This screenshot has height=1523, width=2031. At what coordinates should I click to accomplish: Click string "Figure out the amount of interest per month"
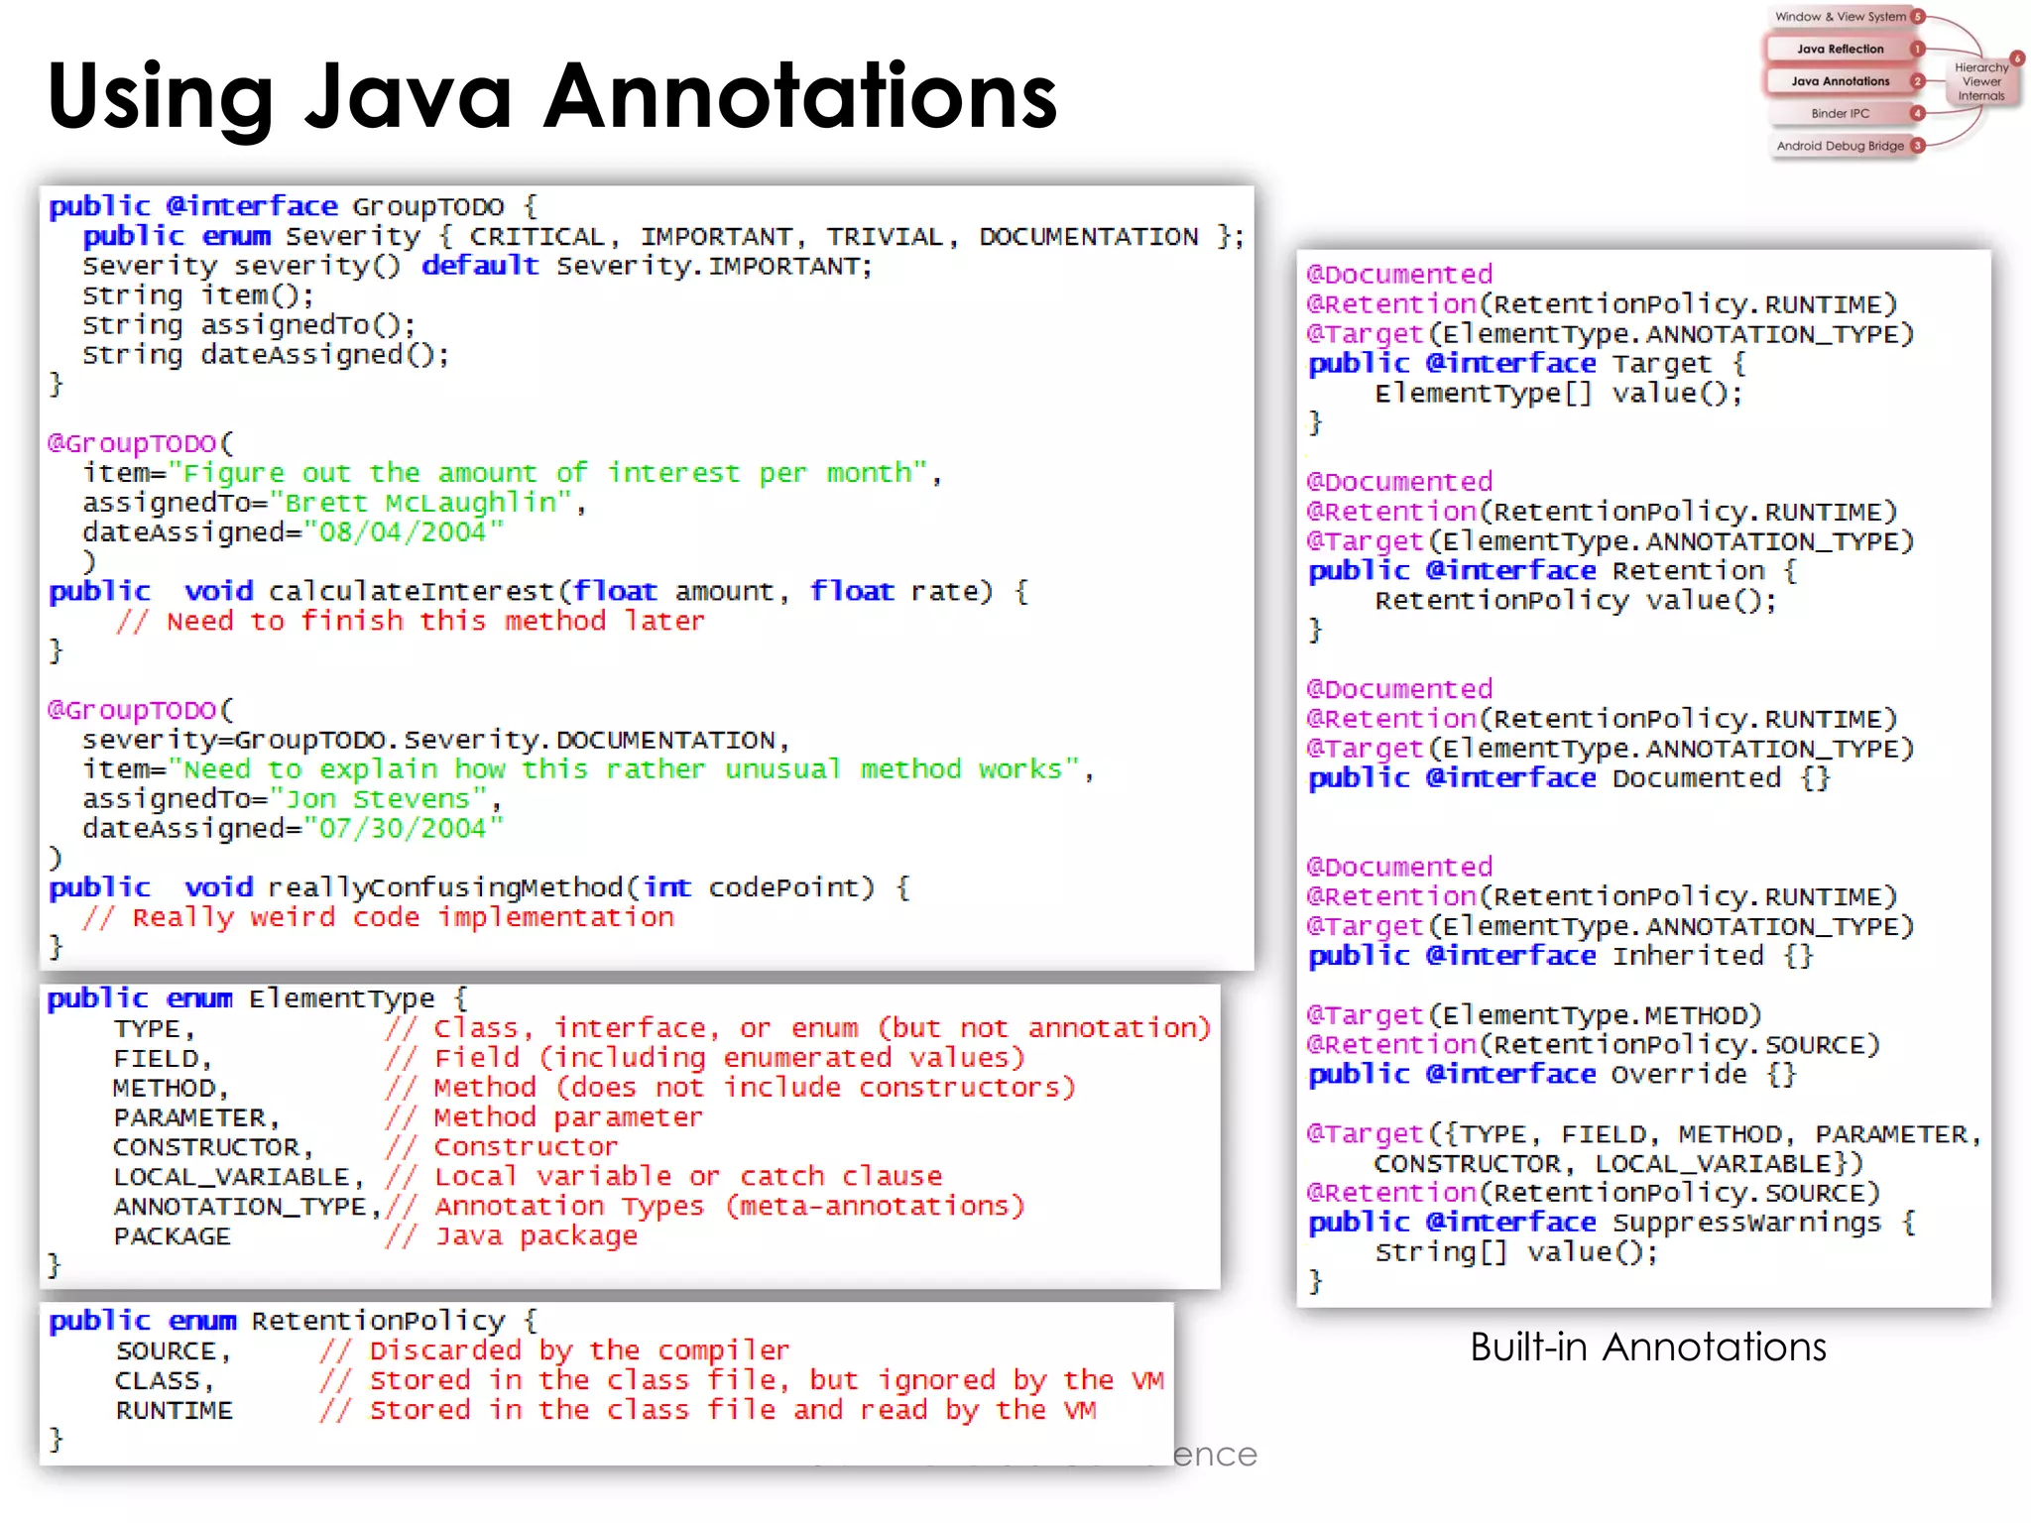(x=547, y=473)
